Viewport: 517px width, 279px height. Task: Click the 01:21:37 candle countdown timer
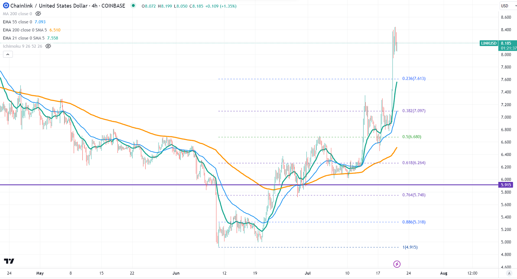508,48
